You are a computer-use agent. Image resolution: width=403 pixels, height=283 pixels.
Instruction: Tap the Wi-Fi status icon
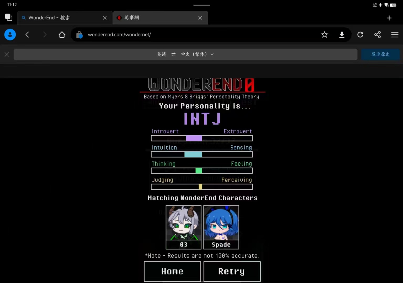tap(386, 5)
